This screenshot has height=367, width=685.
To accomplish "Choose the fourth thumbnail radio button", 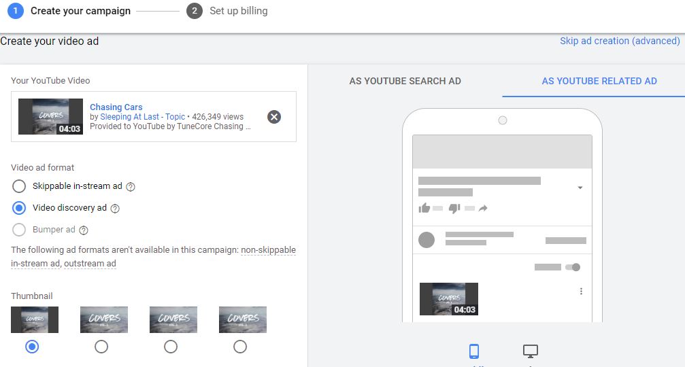I will pyautogui.click(x=240, y=347).
